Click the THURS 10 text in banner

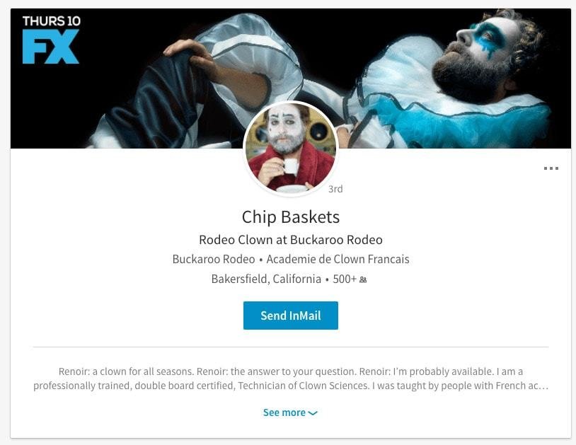(x=52, y=21)
